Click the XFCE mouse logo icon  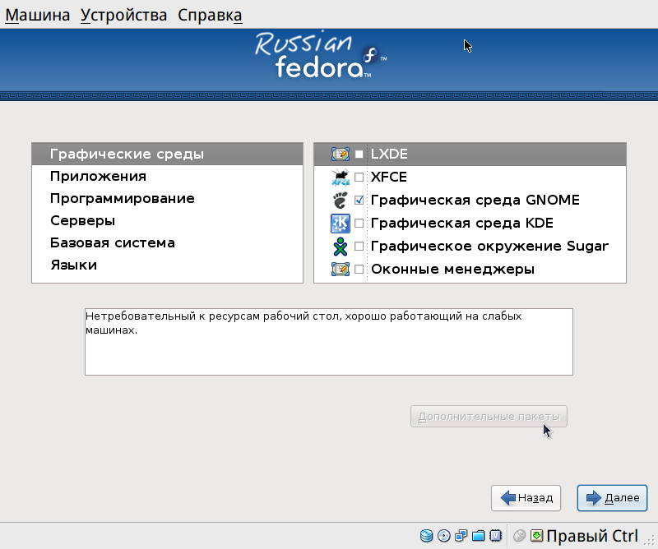341,177
